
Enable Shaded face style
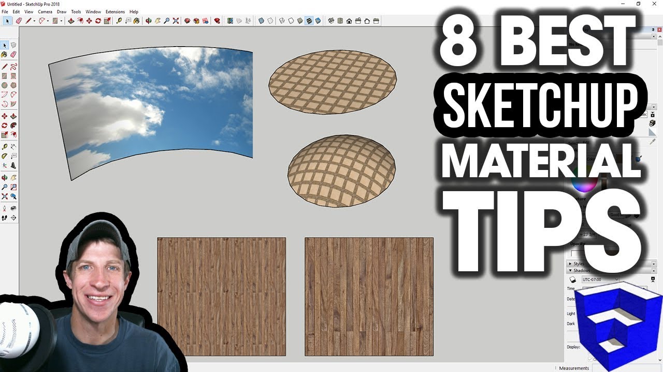[300, 21]
